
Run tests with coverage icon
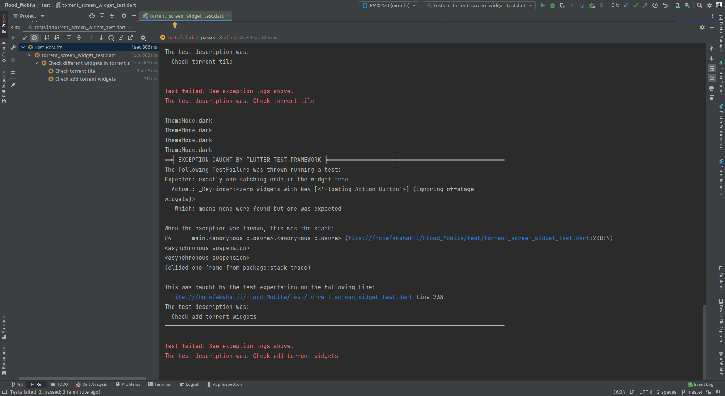(562, 5)
